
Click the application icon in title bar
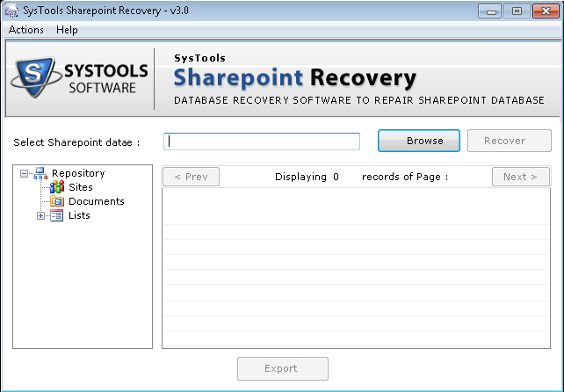point(11,11)
